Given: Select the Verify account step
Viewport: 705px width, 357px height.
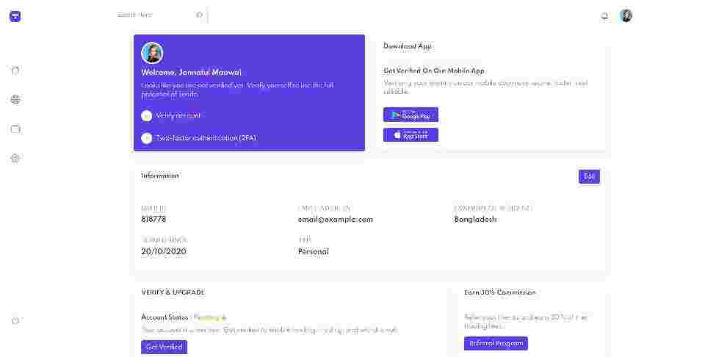Looking at the screenshot, I should tap(178, 115).
